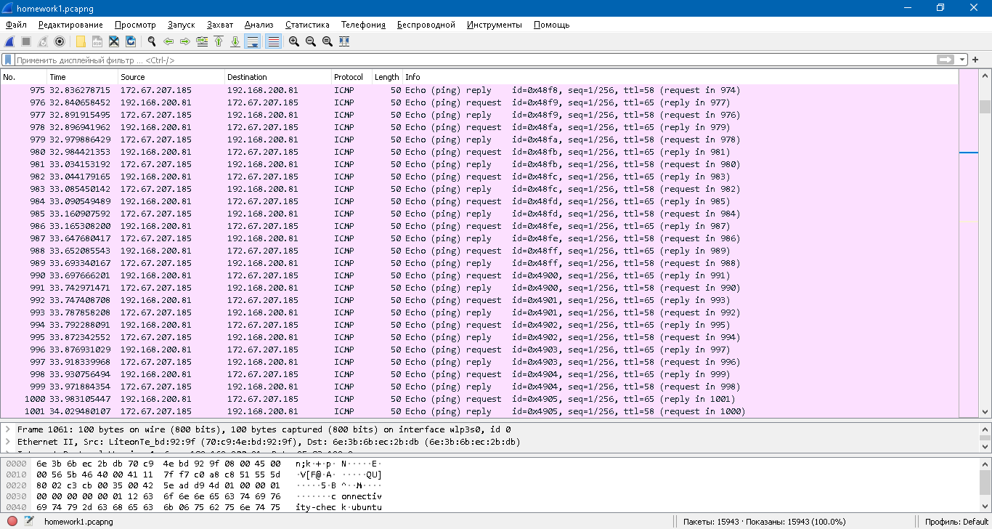Click hex dump offset 0040 line
The width and height of the screenshot is (992, 529).
coord(192,507)
